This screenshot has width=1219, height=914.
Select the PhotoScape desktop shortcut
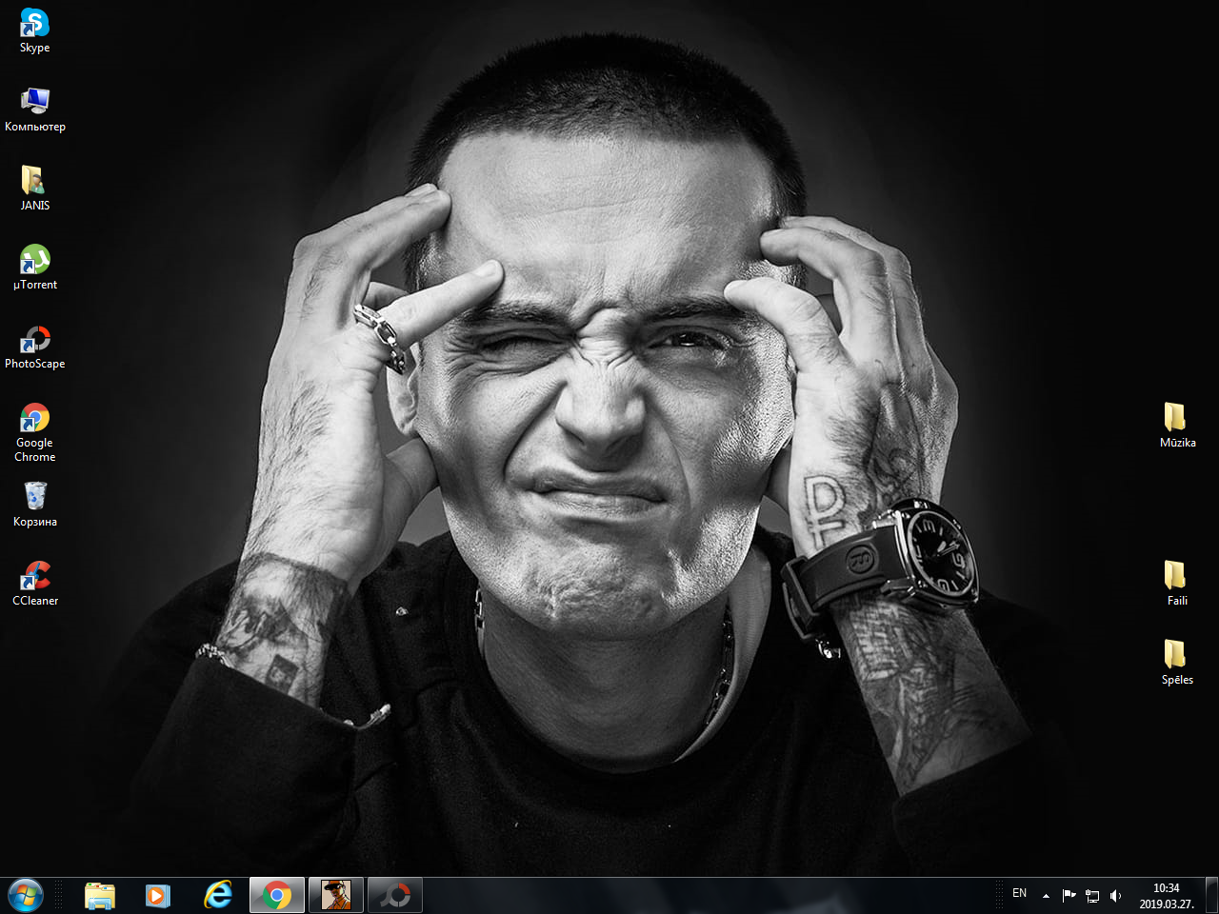click(35, 347)
